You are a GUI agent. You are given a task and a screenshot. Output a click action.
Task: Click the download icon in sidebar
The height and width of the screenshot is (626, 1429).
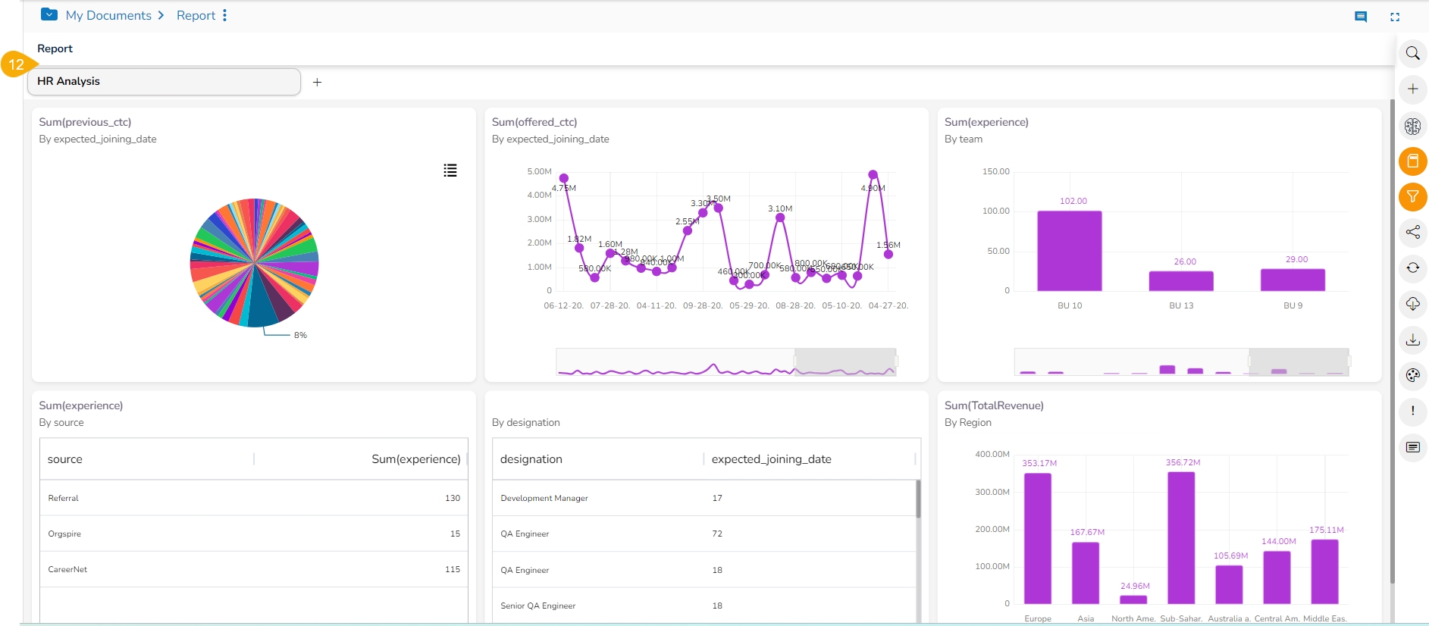[x=1412, y=340]
